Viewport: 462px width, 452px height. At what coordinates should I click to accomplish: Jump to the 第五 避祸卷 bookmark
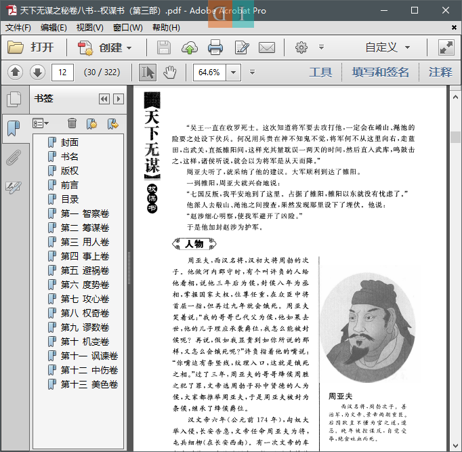(x=85, y=270)
